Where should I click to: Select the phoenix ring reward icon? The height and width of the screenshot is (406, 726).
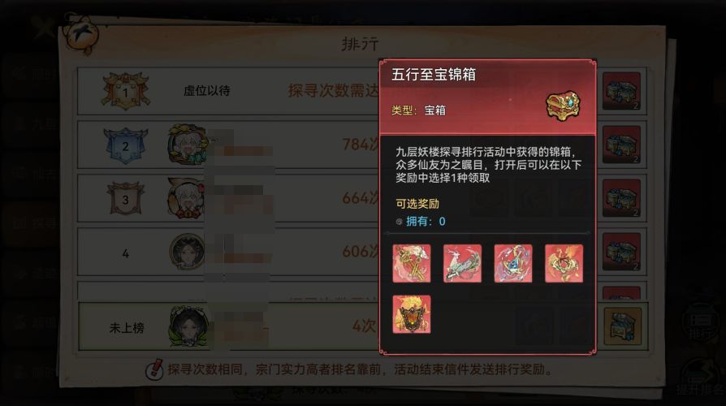pyautogui.click(x=564, y=263)
